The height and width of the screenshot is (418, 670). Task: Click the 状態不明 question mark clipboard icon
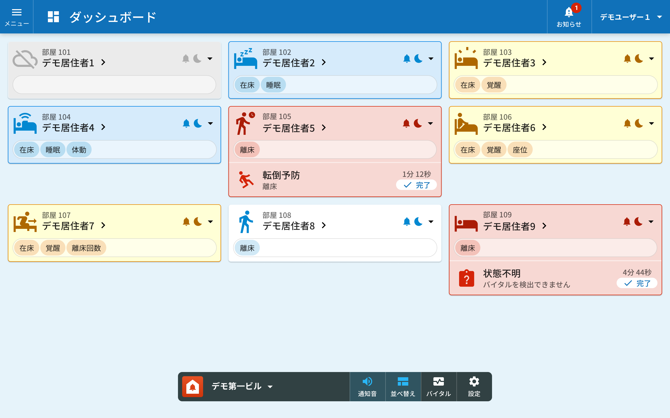point(466,278)
